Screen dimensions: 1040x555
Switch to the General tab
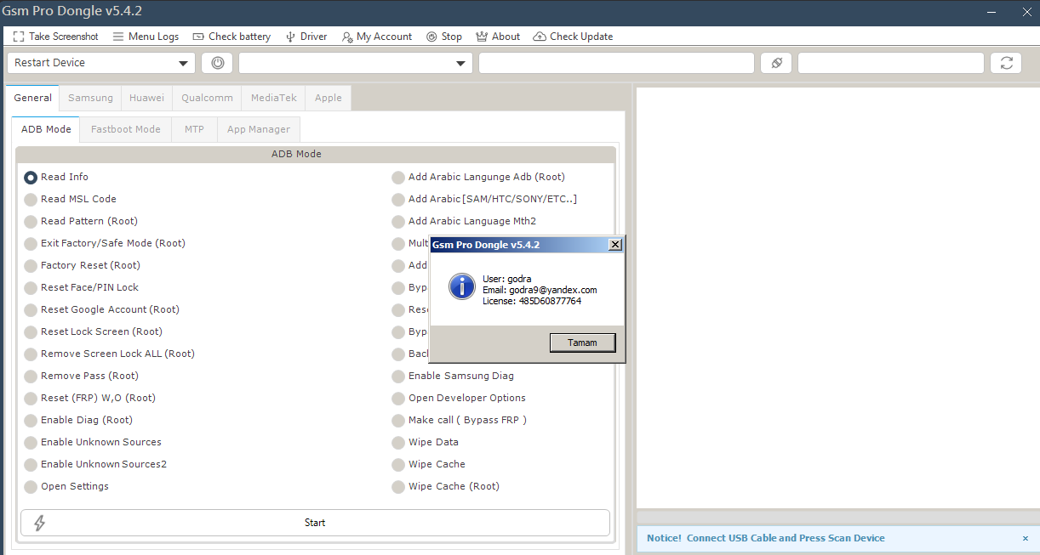[x=33, y=98]
